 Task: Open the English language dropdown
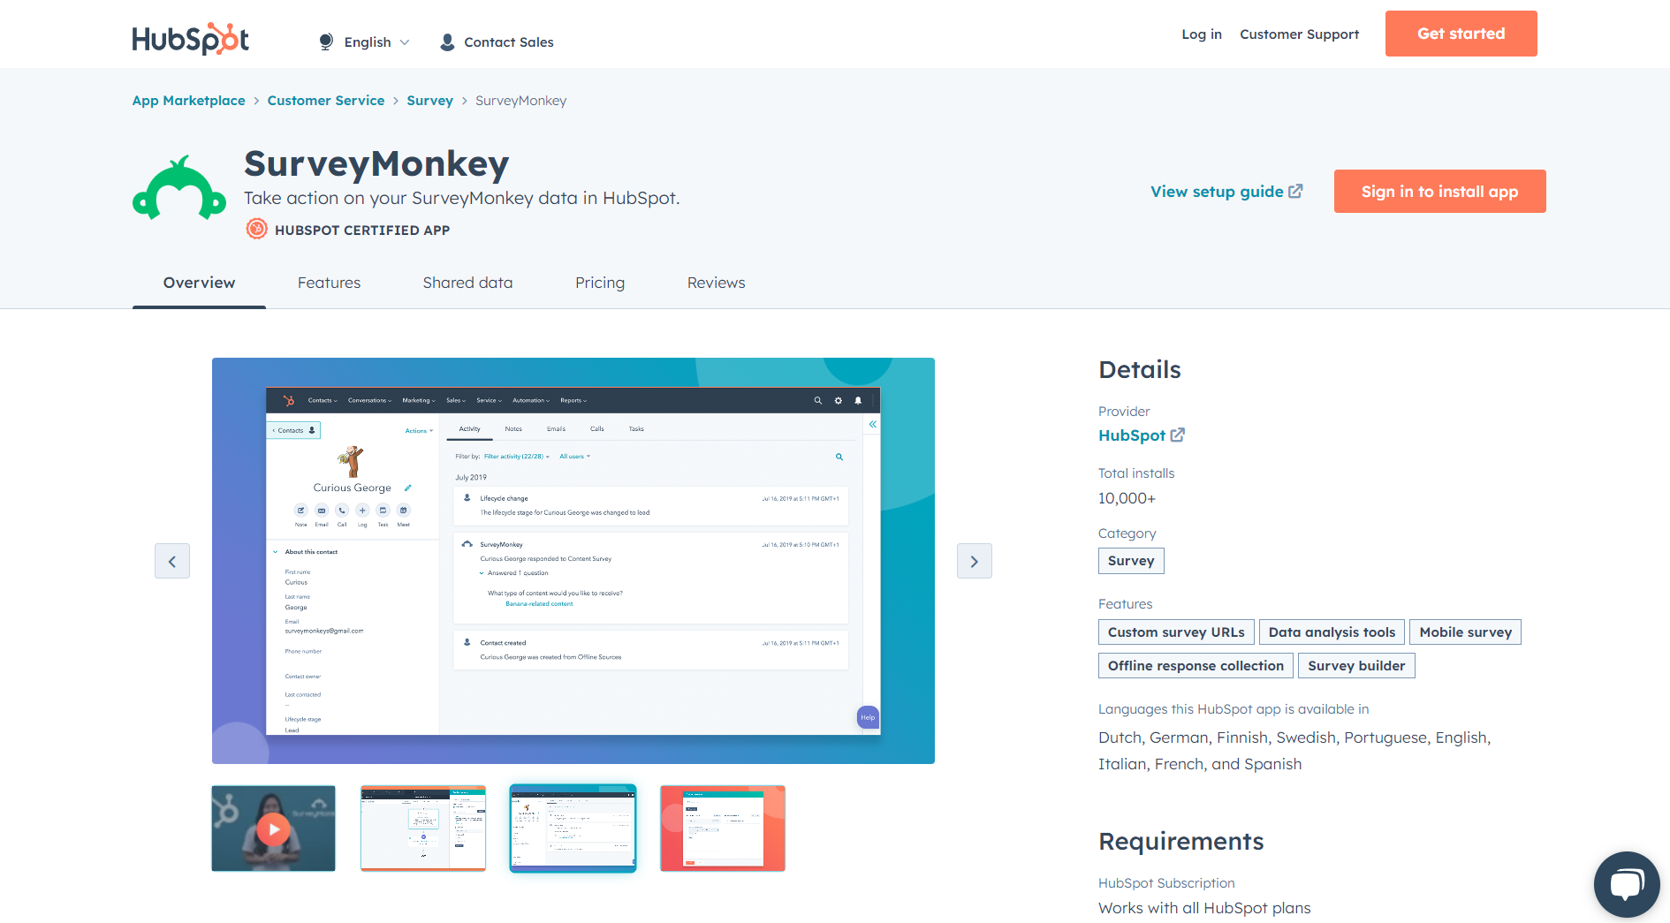(x=377, y=42)
